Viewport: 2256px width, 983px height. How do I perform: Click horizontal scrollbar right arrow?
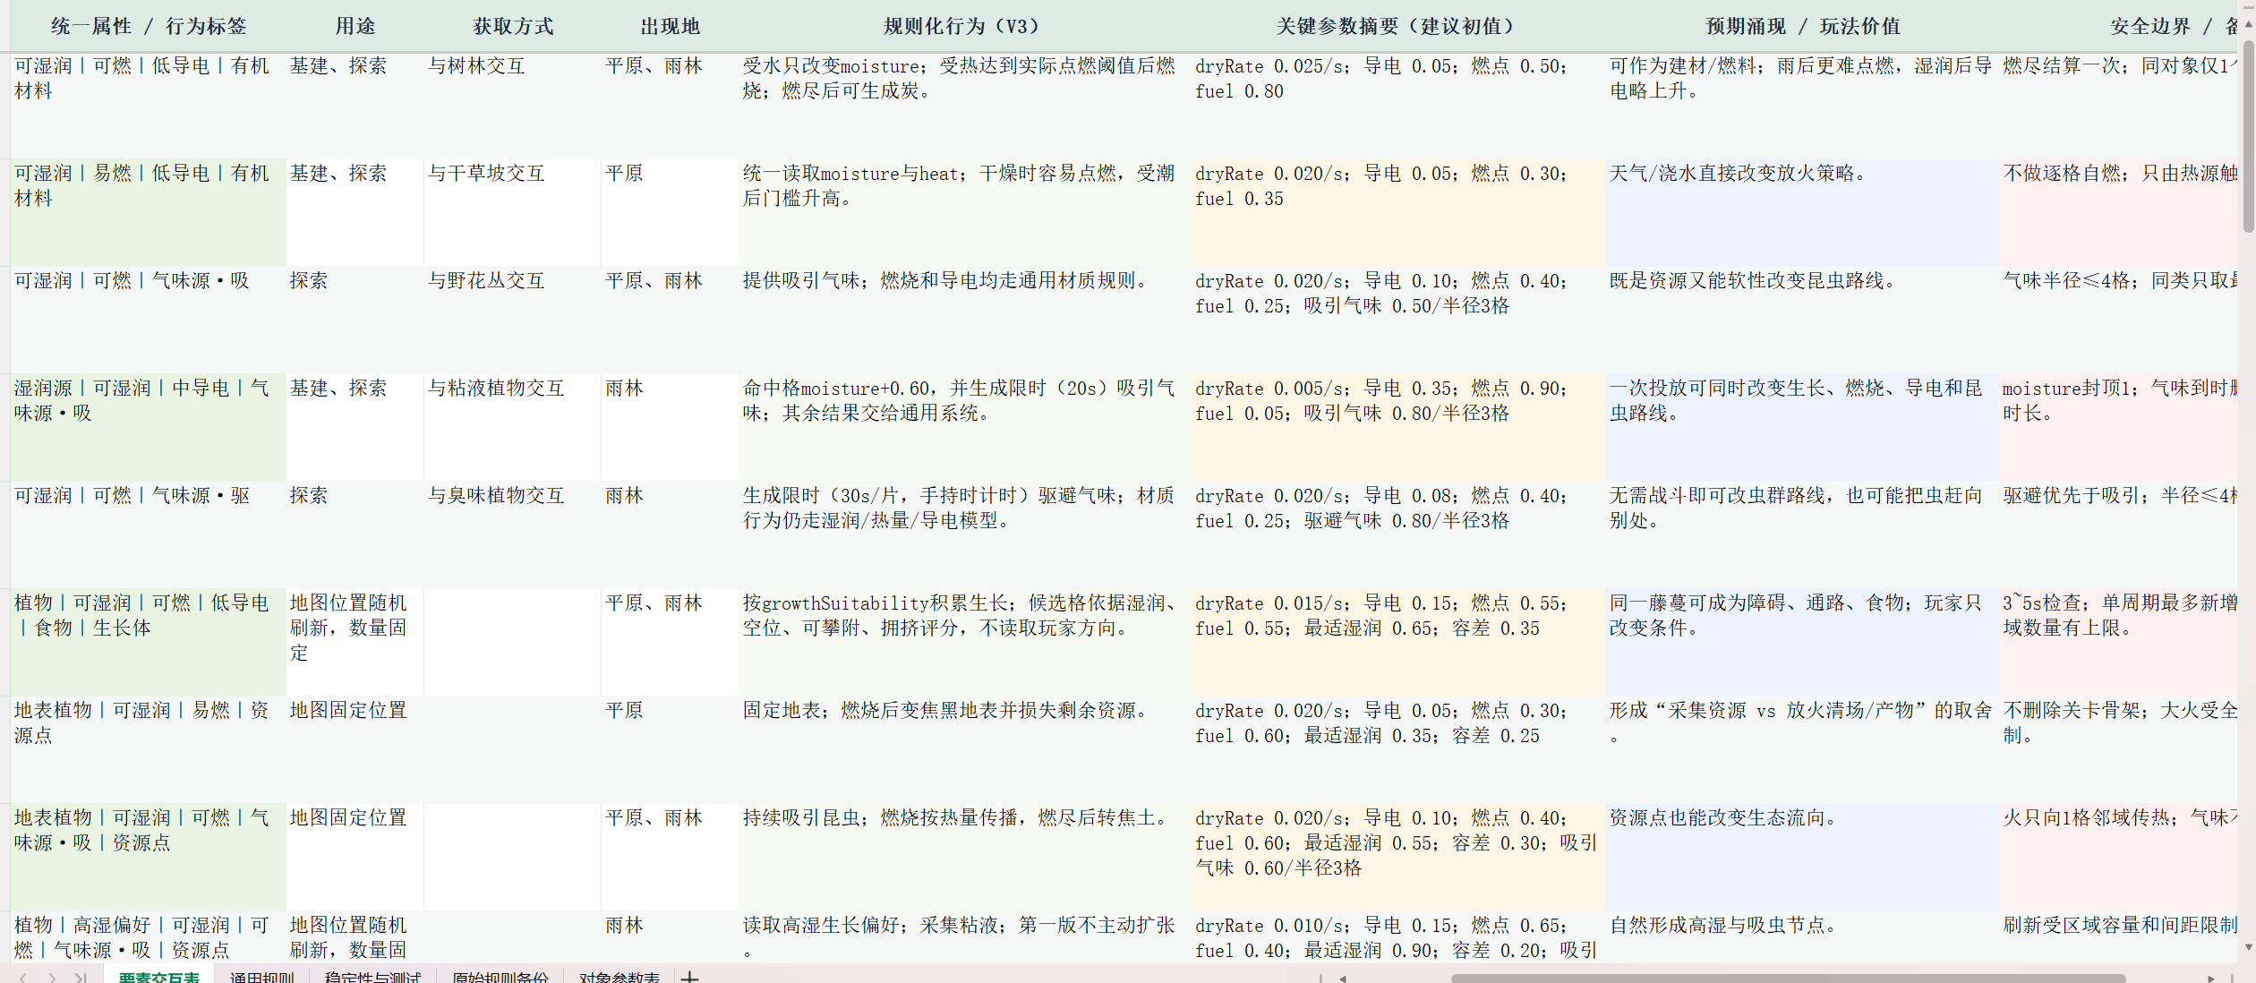pos(2211,979)
